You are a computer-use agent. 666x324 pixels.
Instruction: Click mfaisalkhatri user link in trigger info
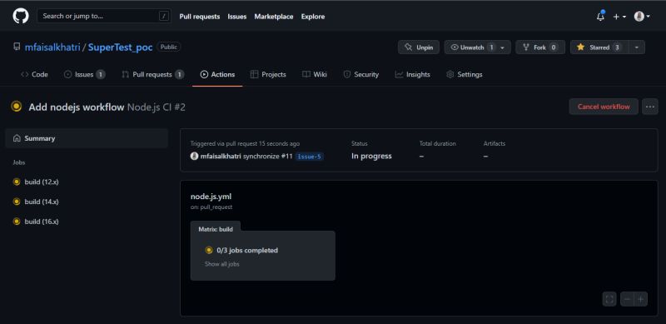coord(221,156)
